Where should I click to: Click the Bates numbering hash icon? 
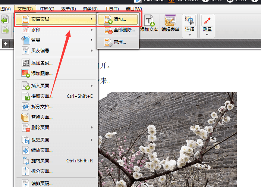(x=25, y=50)
